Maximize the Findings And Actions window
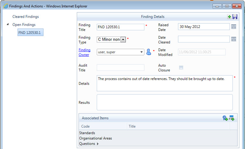 tap(227, 6)
